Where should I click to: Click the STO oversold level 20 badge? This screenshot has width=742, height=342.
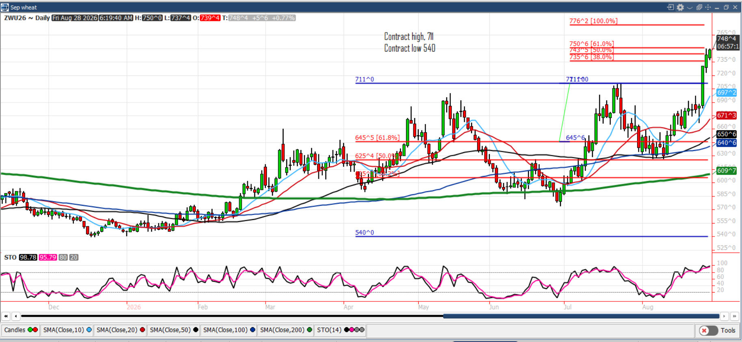pyautogui.click(x=74, y=257)
